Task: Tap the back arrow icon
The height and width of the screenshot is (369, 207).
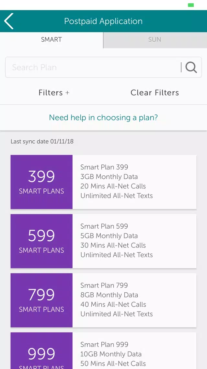Action: tap(9, 21)
